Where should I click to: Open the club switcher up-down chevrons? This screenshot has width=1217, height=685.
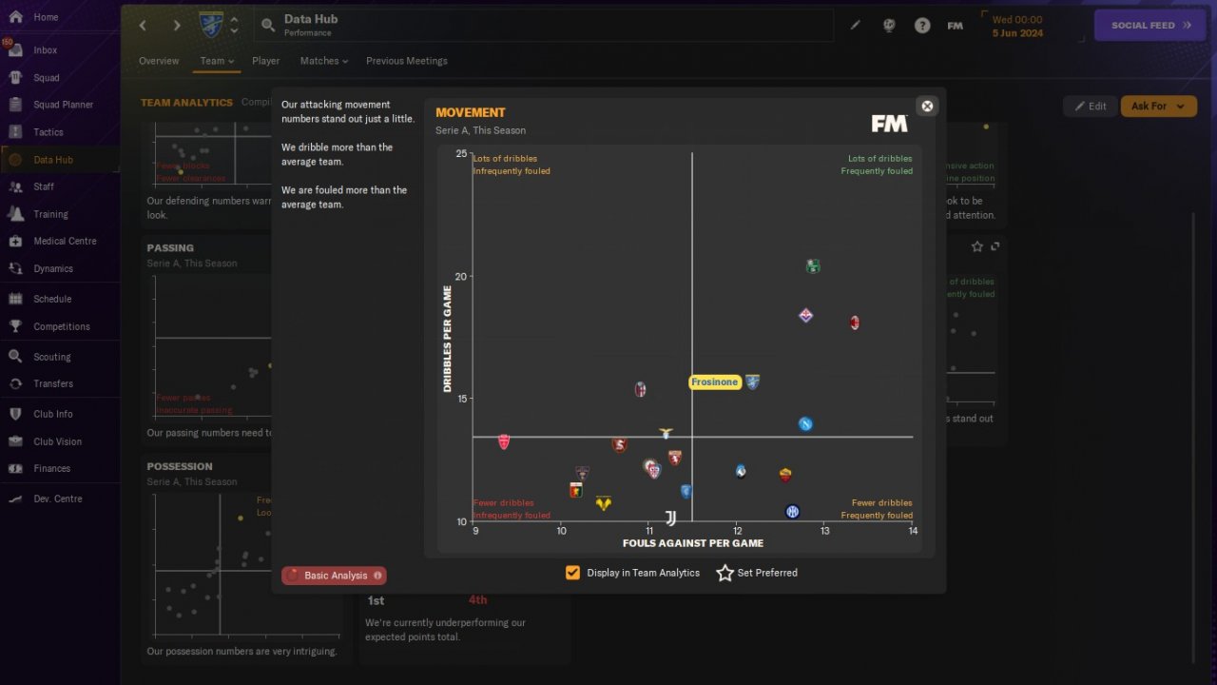[234, 25]
